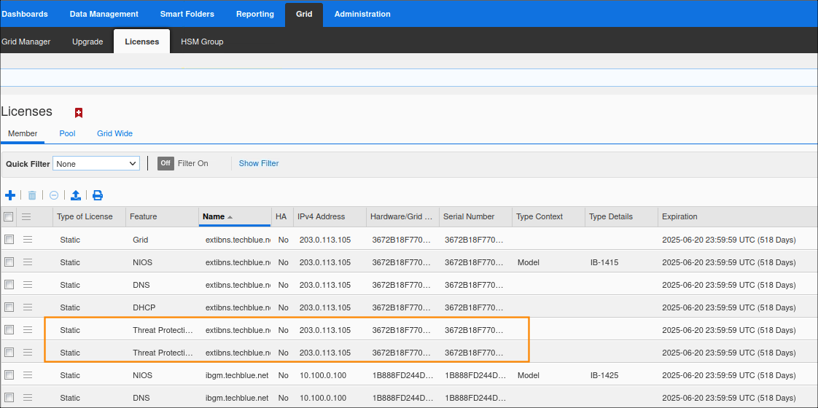Click the Show Filter link
The width and height of the screenshot is (818, 408).
(259, 163)
